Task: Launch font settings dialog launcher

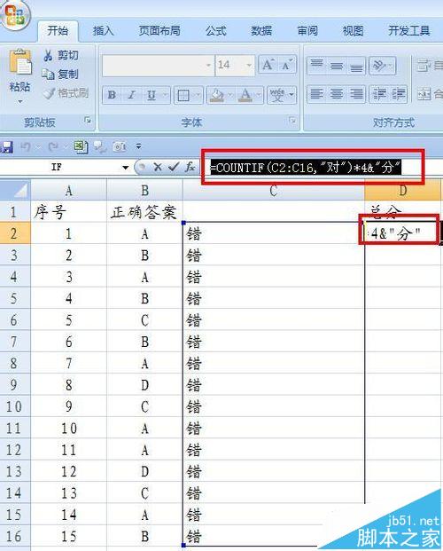Action: 292,121
